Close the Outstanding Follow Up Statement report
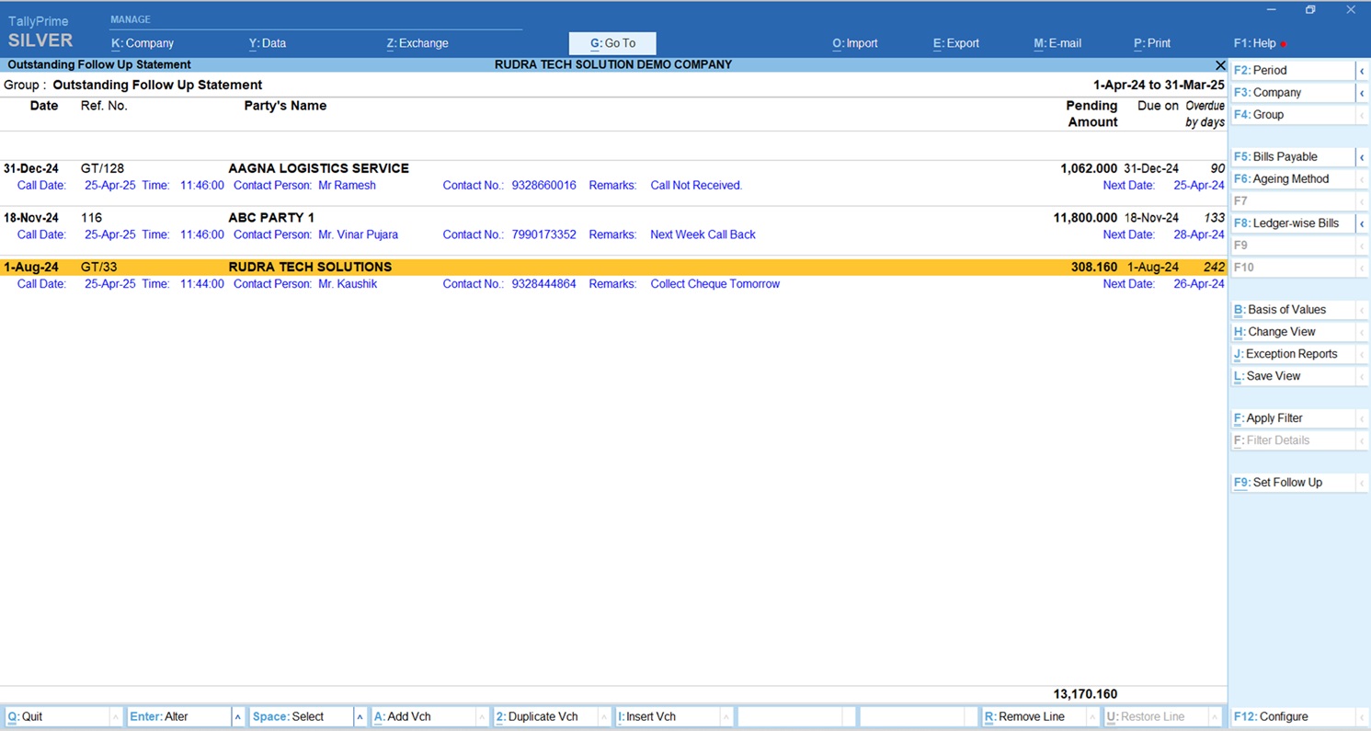 point(1220,65)
